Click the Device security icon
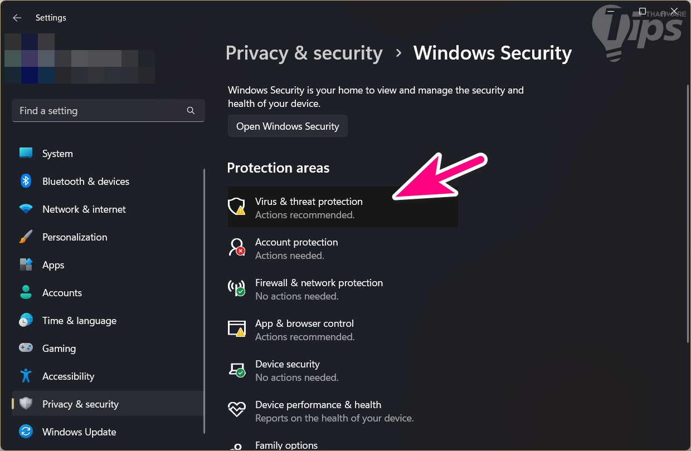 (237, 369)
